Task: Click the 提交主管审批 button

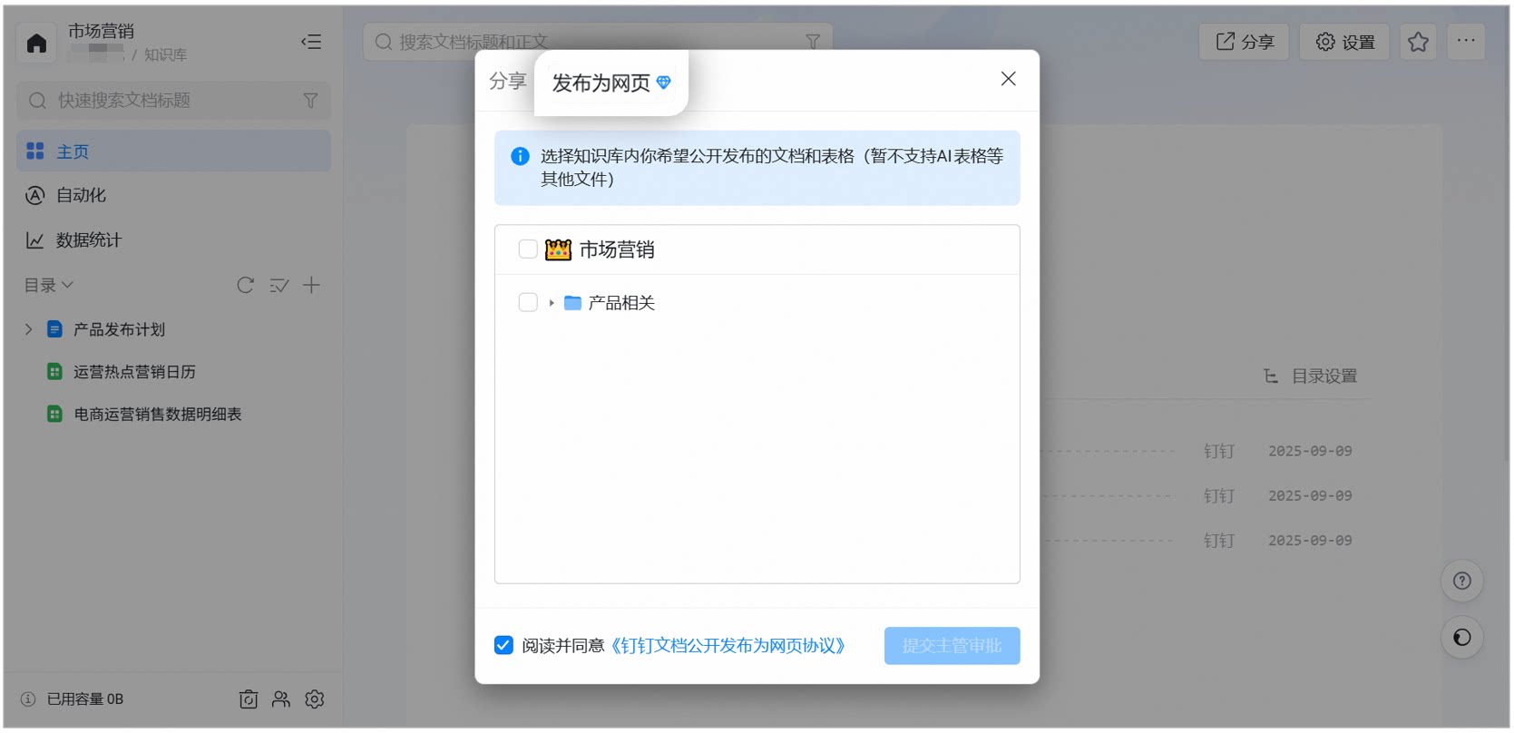Action: [952, 646]
